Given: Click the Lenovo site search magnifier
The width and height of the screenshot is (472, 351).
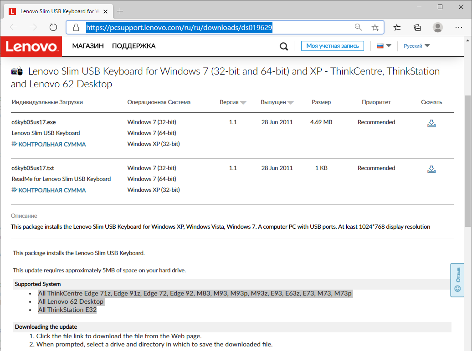Looking at the screenshot, I should coord(283,46).
